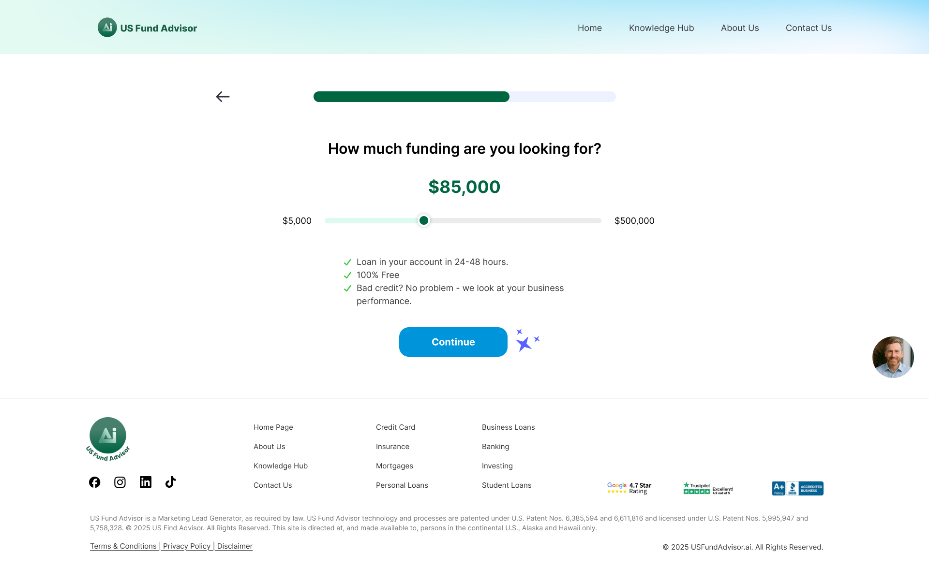Click the Trustpilot Excellent rating badge
Screen dimensions: 929x582
coord(708,489)
